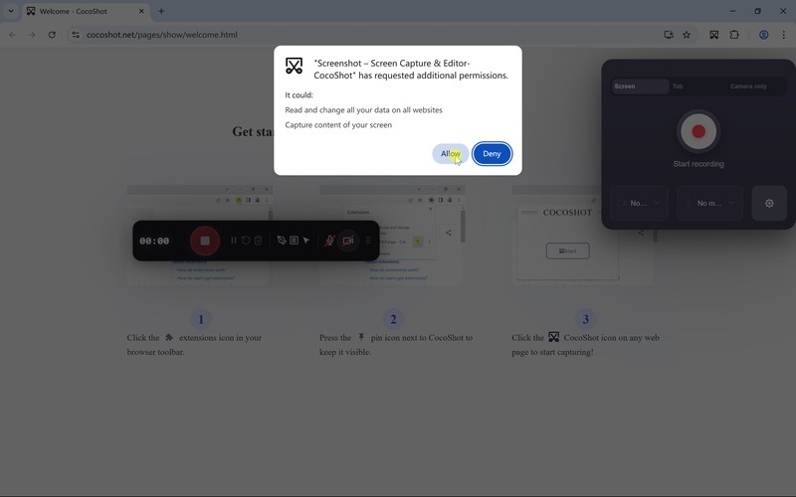Click the install app icon in address bar
This screenshot has width=796, height=497.
click(669, 35)
